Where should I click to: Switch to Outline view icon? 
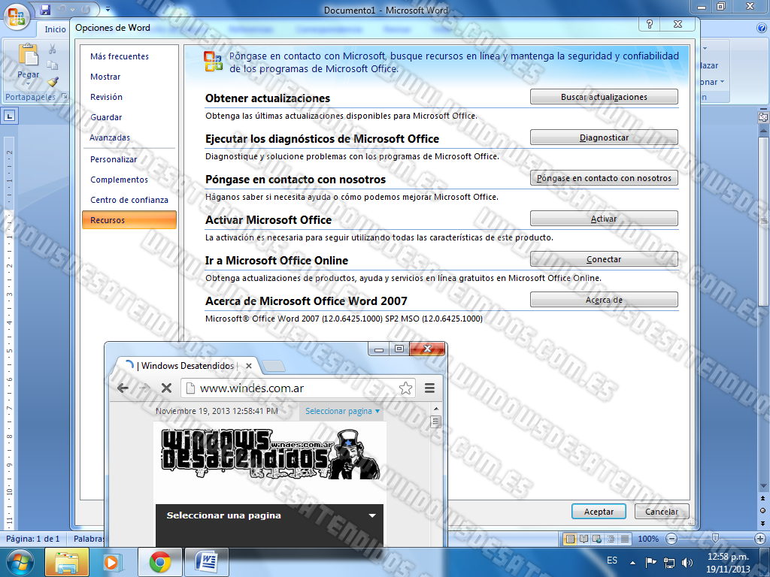(611, 539)
